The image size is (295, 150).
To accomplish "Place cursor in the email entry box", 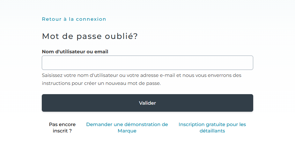I will click(147, 63).
